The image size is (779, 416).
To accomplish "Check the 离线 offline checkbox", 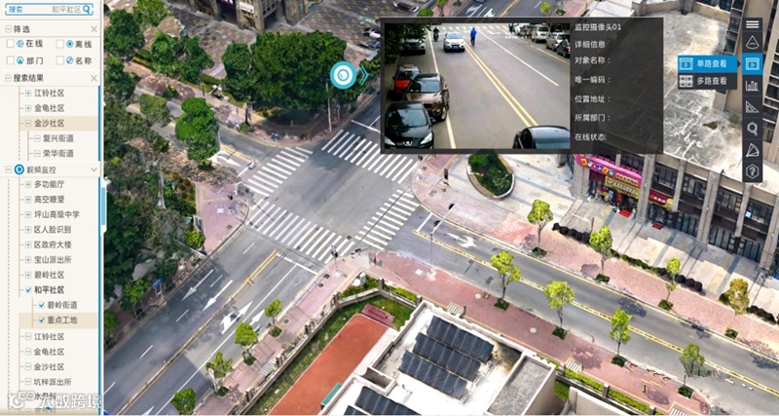I will (60, 44).
